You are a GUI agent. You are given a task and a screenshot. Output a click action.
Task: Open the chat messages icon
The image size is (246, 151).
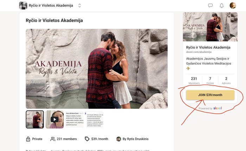point(210,6)
